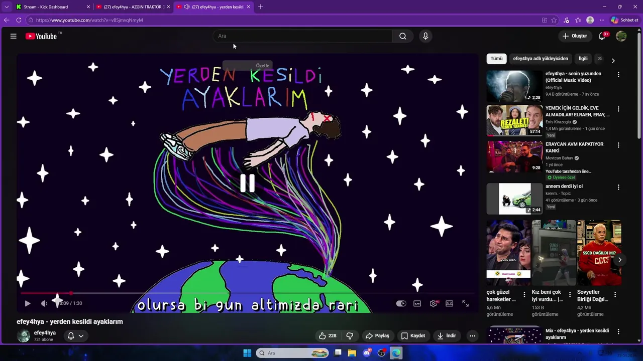The height and width of the screenshot is (361, 643).
Task: Open browser media control music icon
Action: pyautogui.click(x=566, y=20)
